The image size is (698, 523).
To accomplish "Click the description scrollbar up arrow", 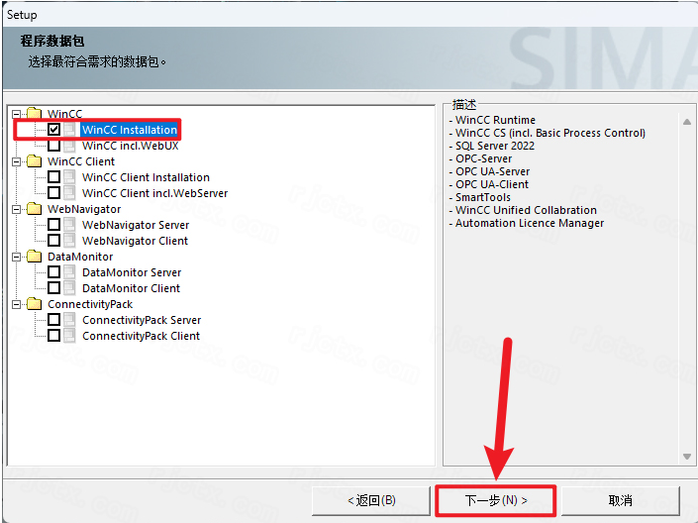I will coord(687,121).
